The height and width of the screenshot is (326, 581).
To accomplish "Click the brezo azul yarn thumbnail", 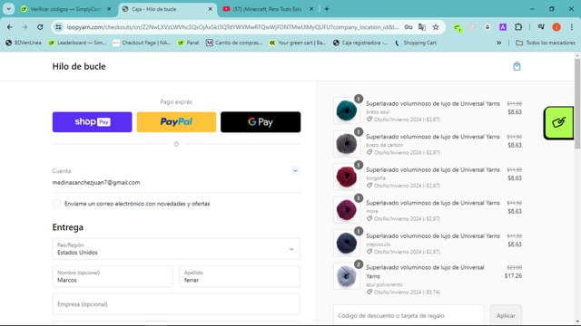I will tap(347, 110).
